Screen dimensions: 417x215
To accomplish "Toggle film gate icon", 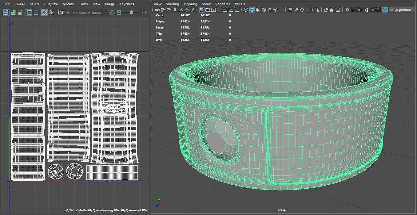I will [208, 10].
